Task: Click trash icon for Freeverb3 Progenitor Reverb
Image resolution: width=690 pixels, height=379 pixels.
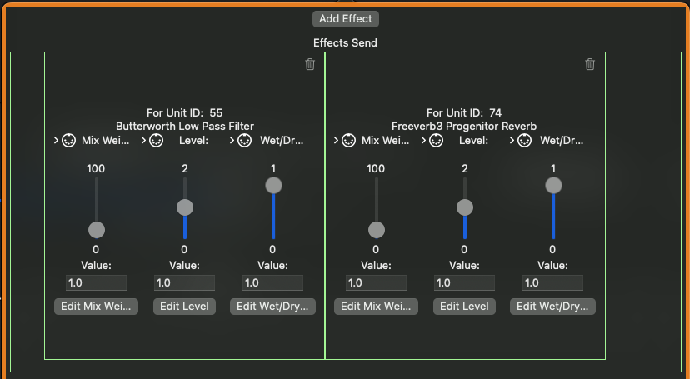Action: 590,64
